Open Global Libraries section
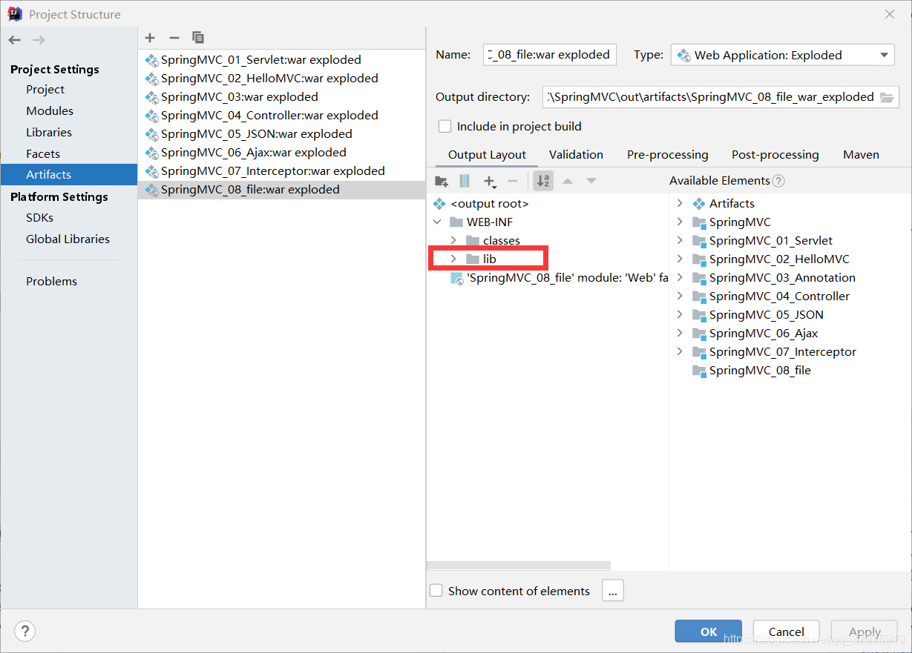 (x=68, y=239)
